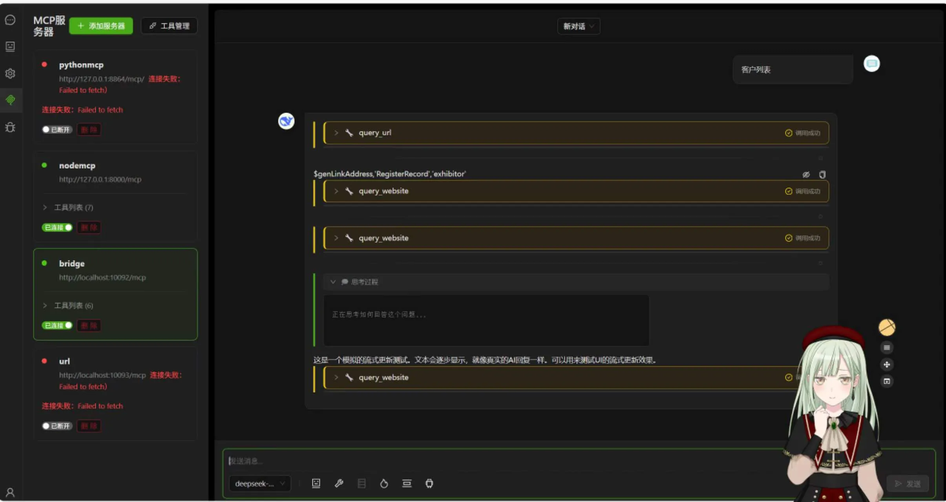Expand the query_url tool call
The image size is (946, 502).
(x=576, y=133)
